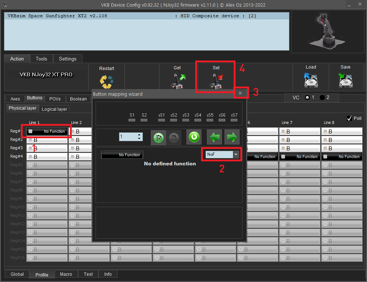Toggle the Poll checkbox
The height and width of the screenshot is (282, 367).
coord(349,118)
